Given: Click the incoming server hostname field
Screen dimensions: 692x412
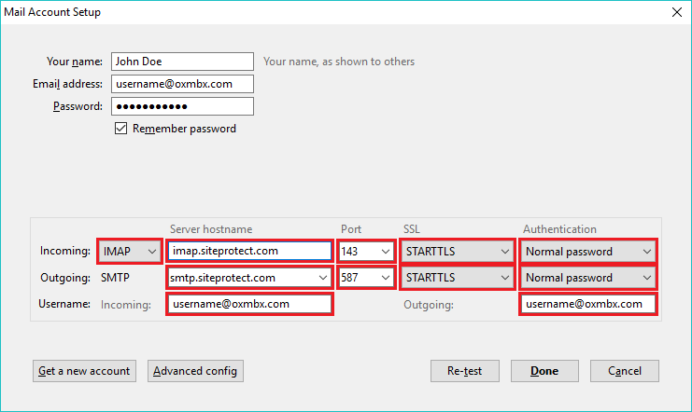Looking at the screenshot, I should [x=249, y=251].
